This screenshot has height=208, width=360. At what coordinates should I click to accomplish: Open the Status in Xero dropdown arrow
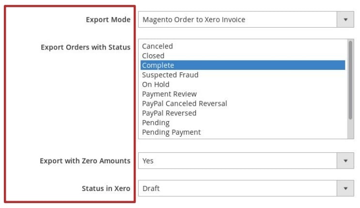(x=345, y=188)
